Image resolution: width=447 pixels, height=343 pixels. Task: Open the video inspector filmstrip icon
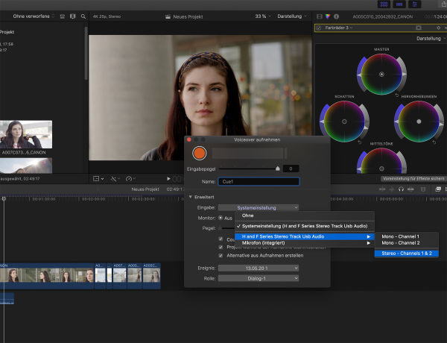320,16
